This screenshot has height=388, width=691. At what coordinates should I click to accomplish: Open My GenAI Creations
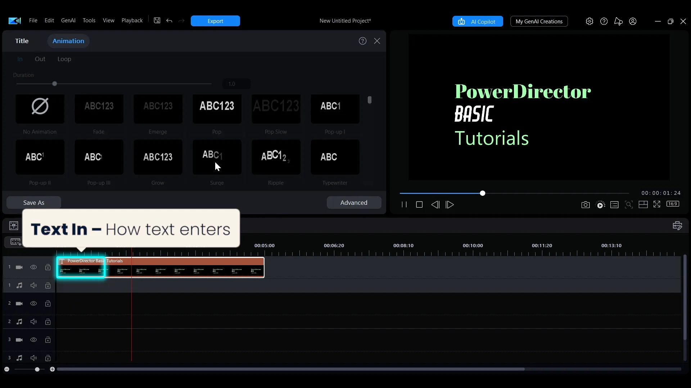[x=539, y=22]
